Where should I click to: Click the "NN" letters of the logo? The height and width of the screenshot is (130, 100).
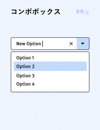pos(80,12)
